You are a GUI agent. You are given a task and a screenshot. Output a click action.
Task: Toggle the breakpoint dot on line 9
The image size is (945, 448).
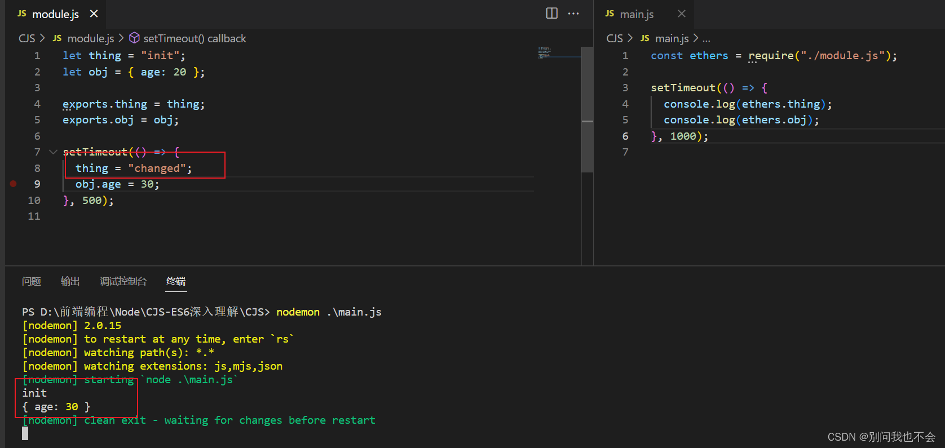tap(14, 184)
